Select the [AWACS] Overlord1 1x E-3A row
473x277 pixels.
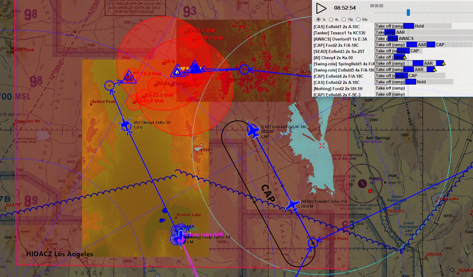(x=340, y=39)
